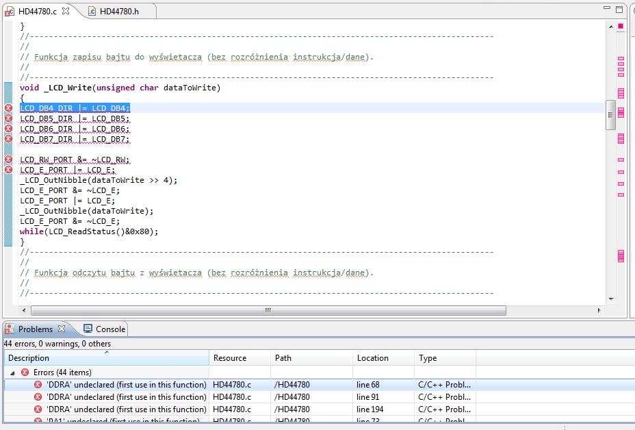Click the _LCD_OutNibble(dataToWrite); line
The height and width of the screenshot is (430, 635).
pyautogui.click(x=87, y=211)
